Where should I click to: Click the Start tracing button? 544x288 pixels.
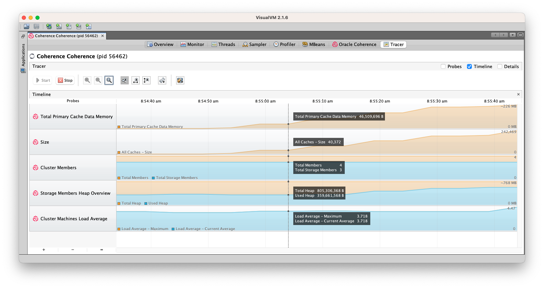[43, 80]
